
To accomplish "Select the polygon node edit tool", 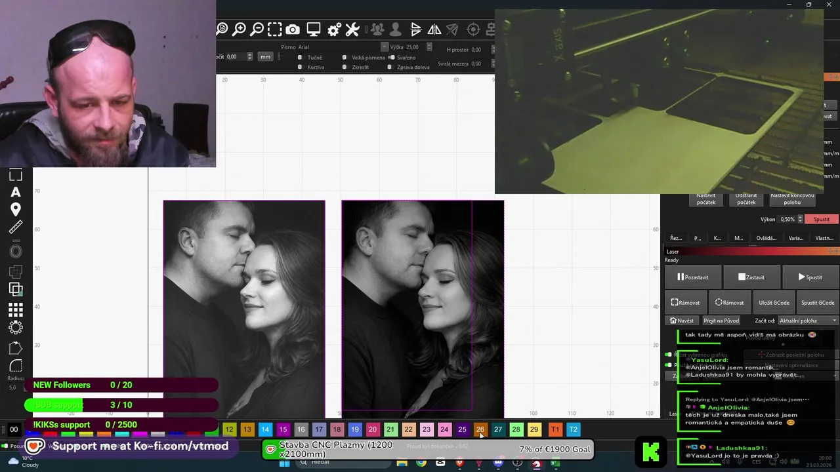I will 16,348.
